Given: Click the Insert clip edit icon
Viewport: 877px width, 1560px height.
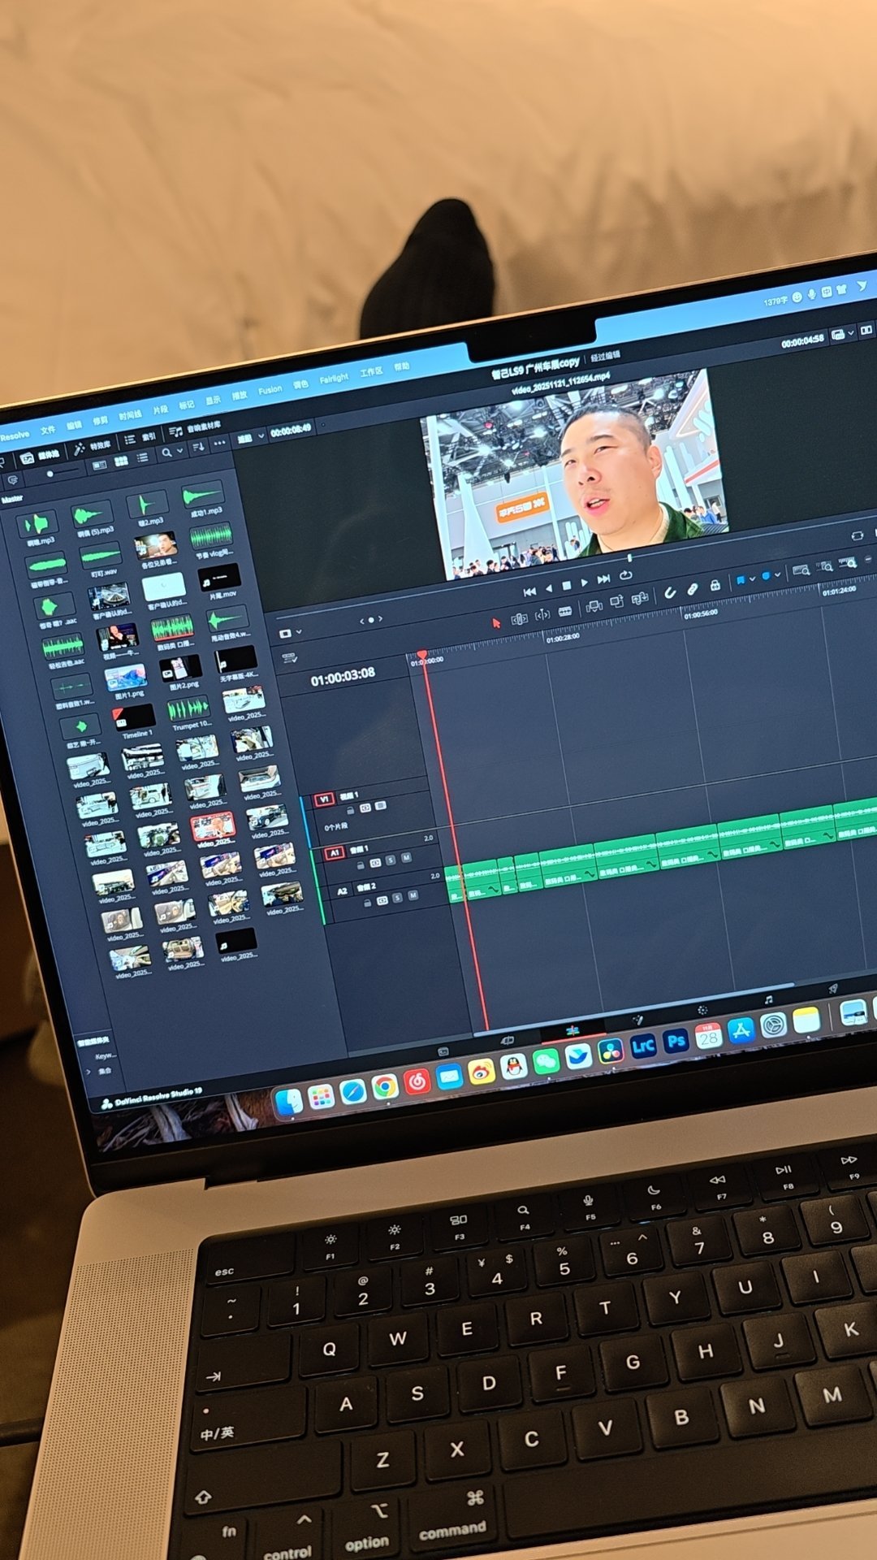Looking at the screenshot, I should [x=594, y=606].
